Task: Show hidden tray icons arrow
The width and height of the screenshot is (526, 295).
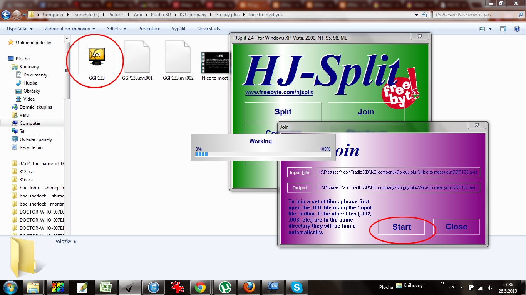Action: (x=462, y=287)
